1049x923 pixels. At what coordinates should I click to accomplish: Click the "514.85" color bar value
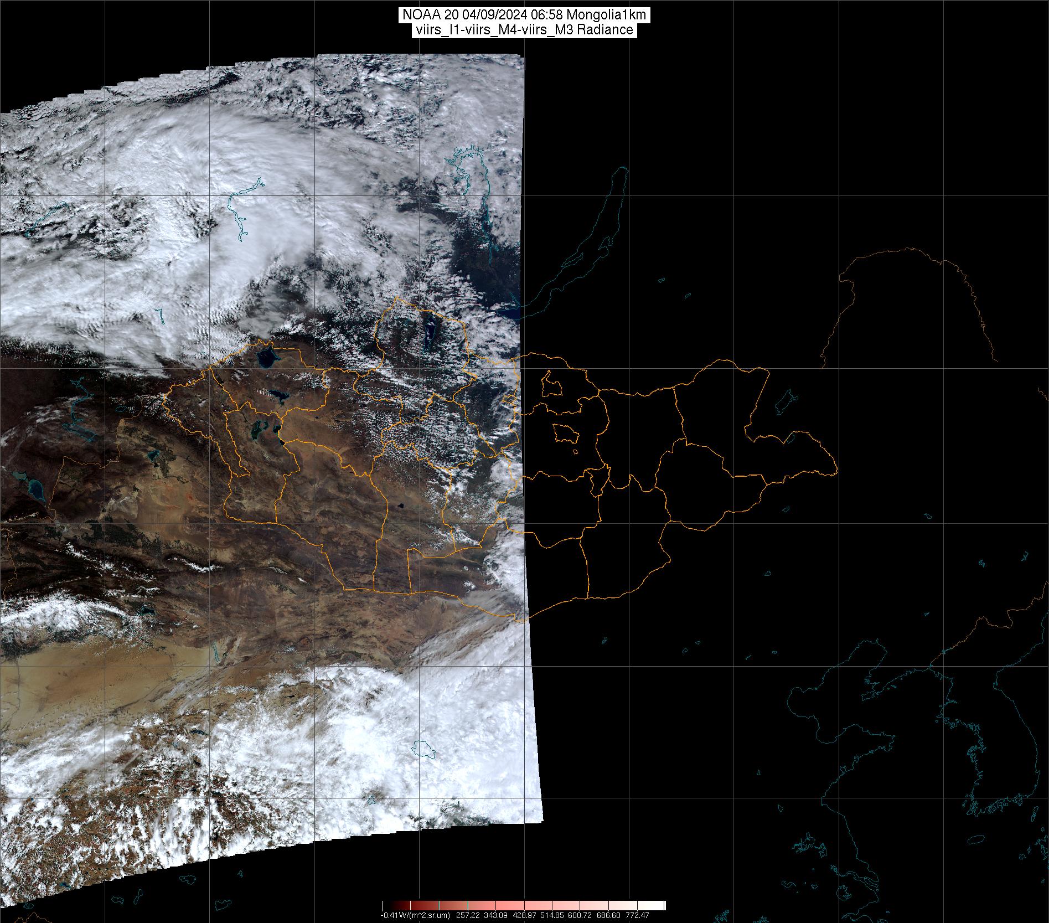tap(552, 915)
